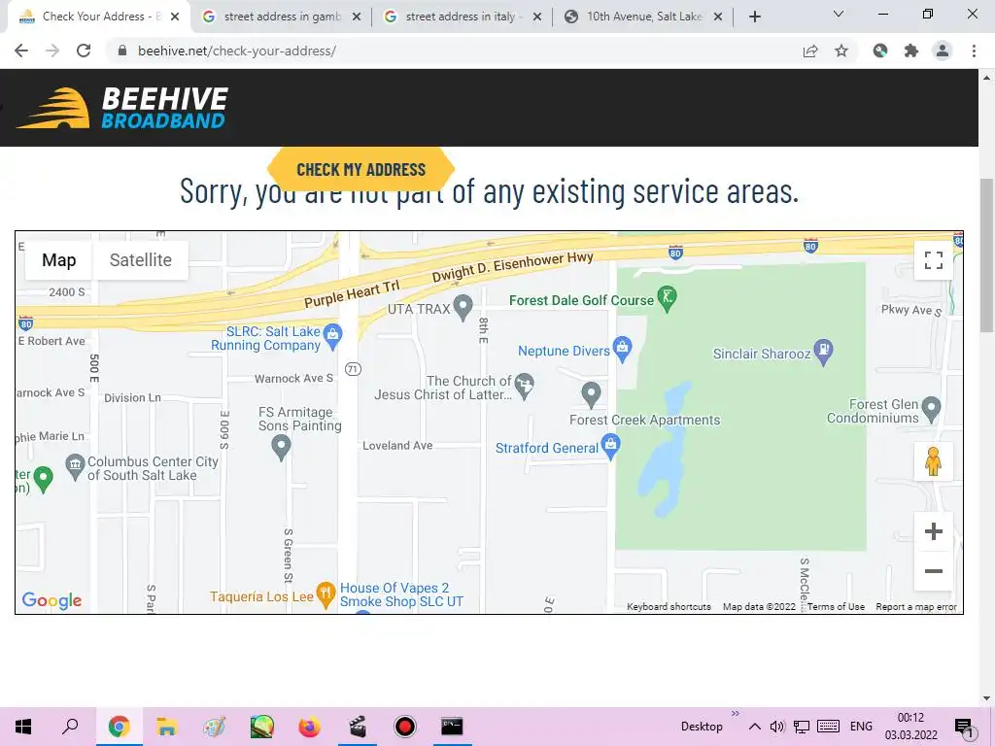The image size is (995, 746).
Task: Click the address bar URL field
Action: click(x=451, y=51)
